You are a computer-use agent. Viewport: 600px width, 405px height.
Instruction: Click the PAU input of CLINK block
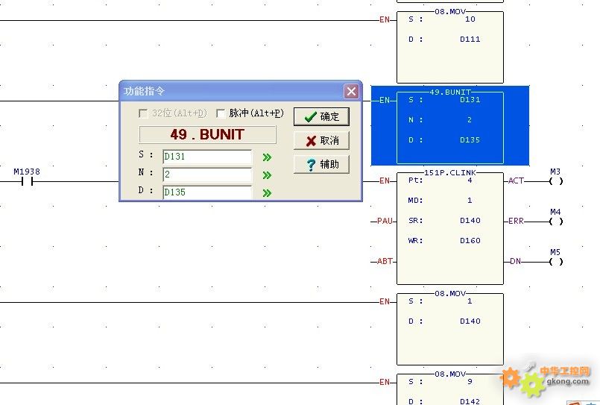click(x=385, y=221)
